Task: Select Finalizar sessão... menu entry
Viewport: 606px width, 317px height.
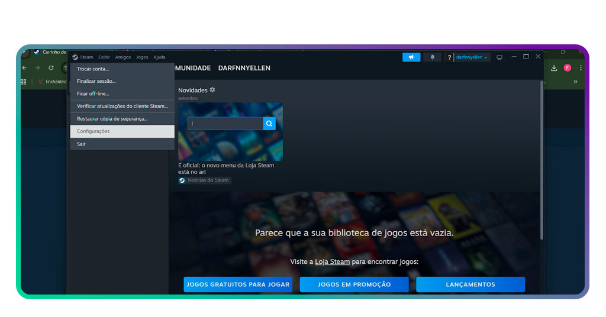Action: pyautogui.click(x=122, y=81)
